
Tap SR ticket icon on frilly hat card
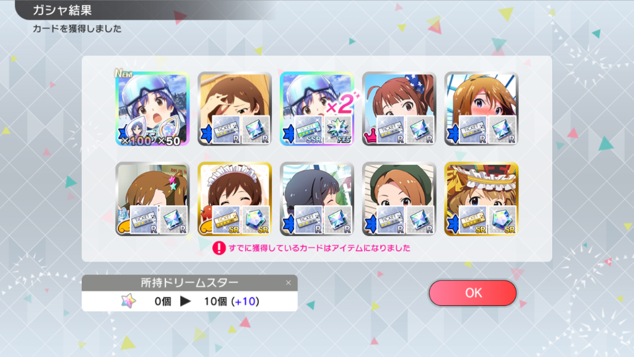click(x=472, y=220)
